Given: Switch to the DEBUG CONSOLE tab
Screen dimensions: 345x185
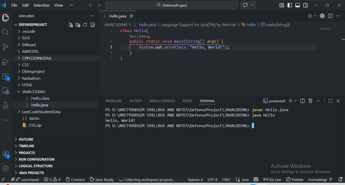Looking at the screenshot, I should [x=162, y=101].
